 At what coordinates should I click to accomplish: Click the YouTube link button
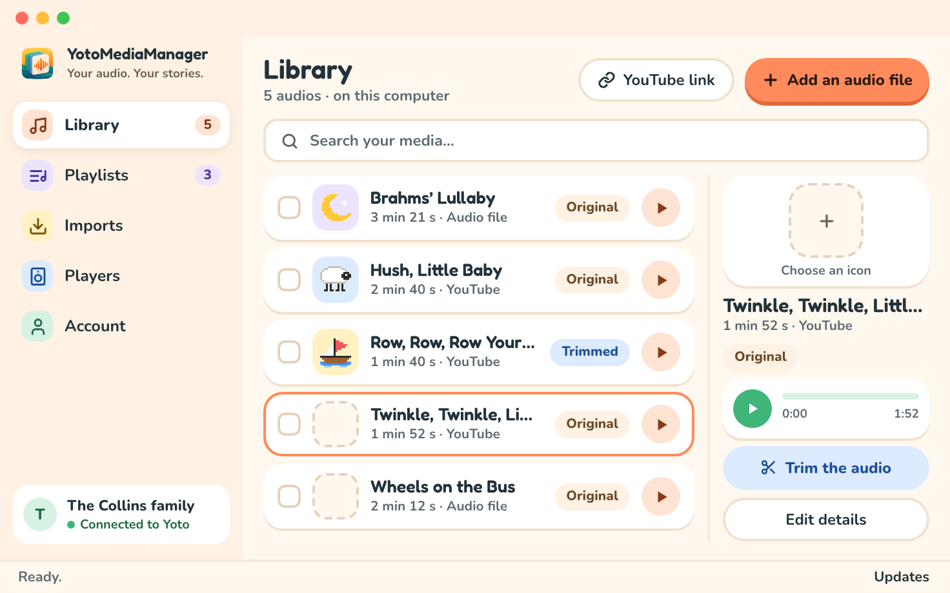(x=656, y=80)
